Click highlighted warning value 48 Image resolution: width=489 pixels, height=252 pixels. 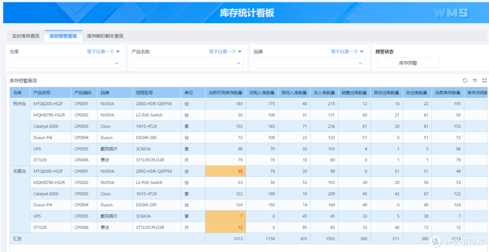point(225,171)
